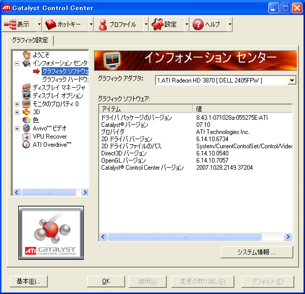Open the 設定 (Settings) gear icon
This screenshot has width=305, height=294.
click(157, 24)
